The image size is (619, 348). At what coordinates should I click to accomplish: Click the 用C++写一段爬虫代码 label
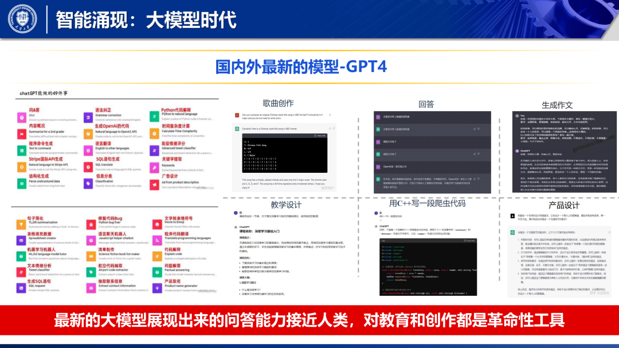pos(427,203)
